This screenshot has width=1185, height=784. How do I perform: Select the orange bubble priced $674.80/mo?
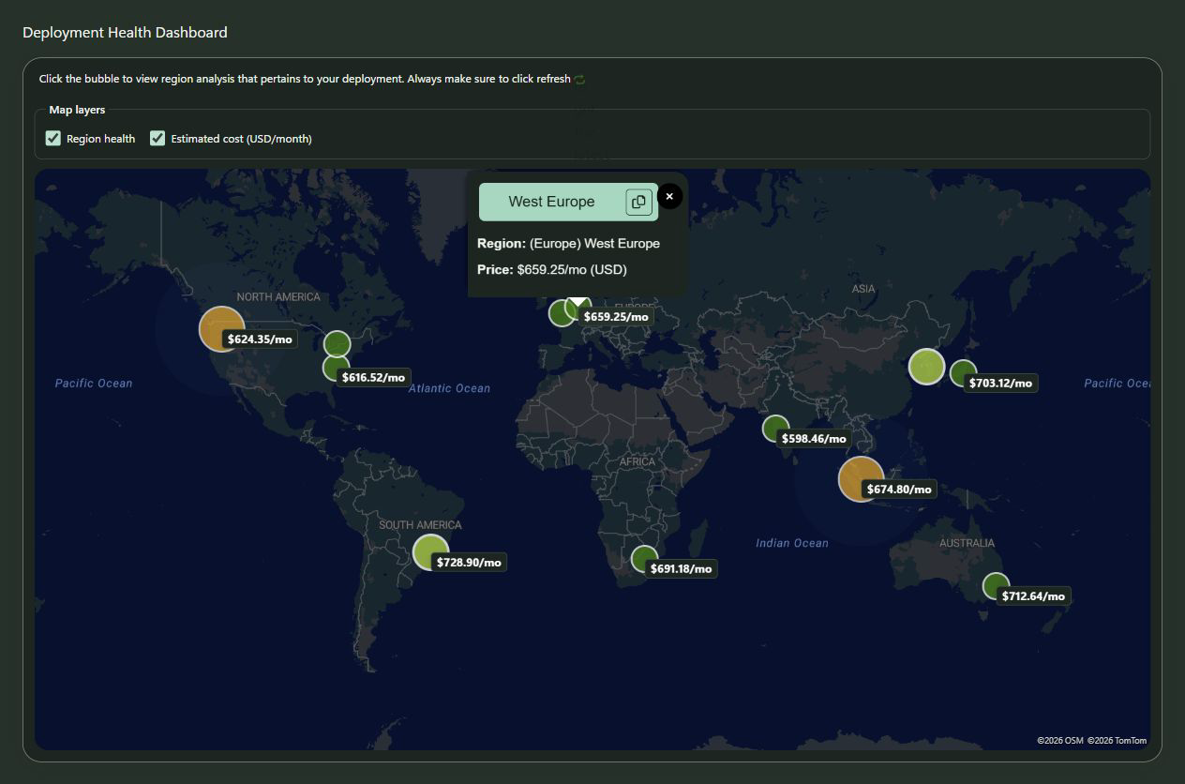point(861,479)
